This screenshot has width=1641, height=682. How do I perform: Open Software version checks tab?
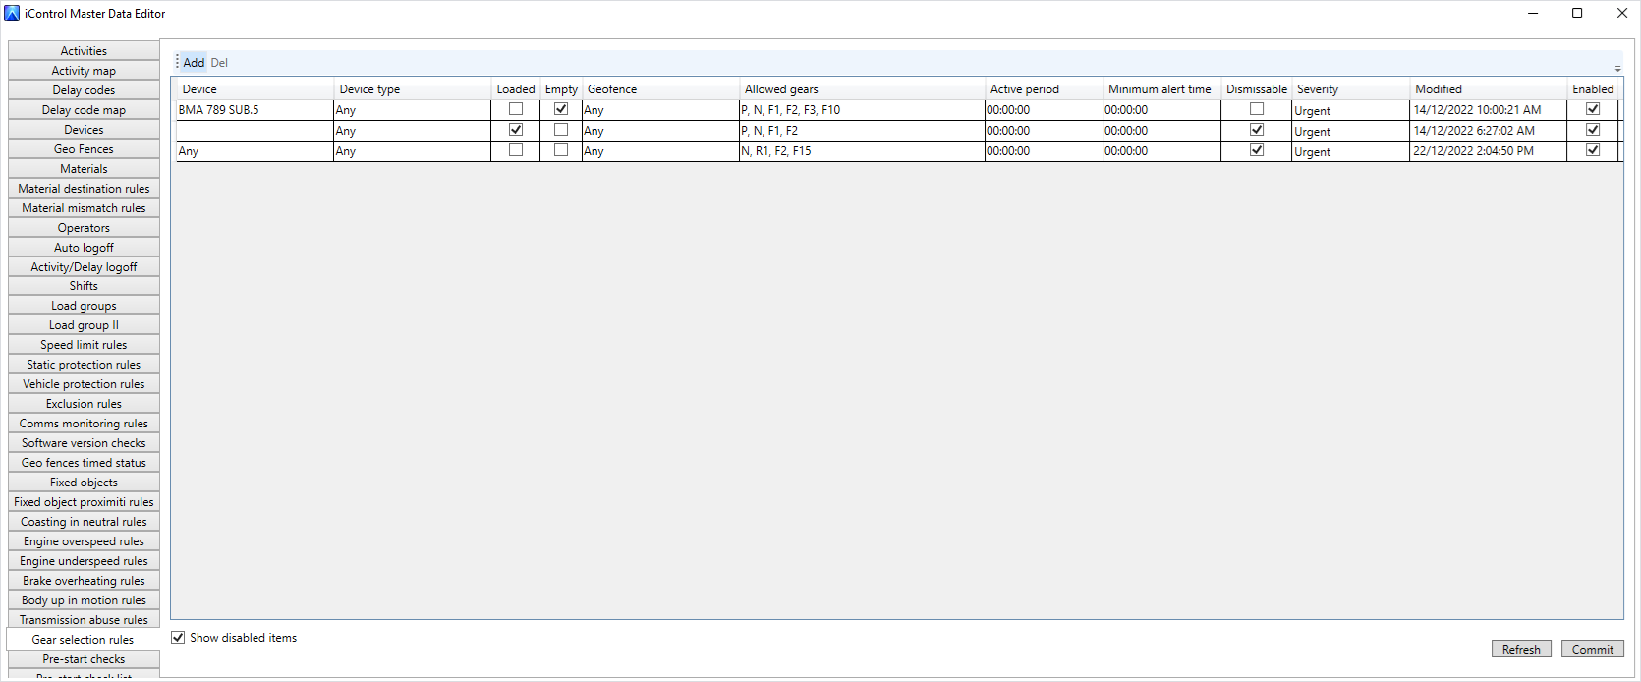coord(84,443)
